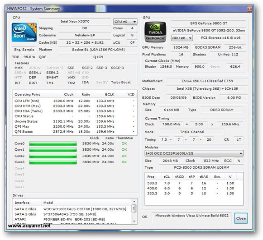The width and height of the screenshot is (263, 240).
Task: Click the PCI Express x16 field
Action: (220, 38)
